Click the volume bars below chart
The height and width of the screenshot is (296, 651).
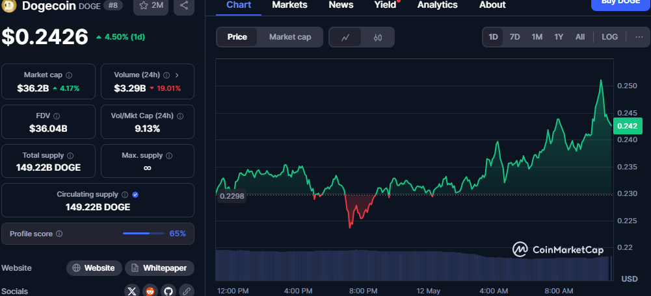click(x=414, y=265)
